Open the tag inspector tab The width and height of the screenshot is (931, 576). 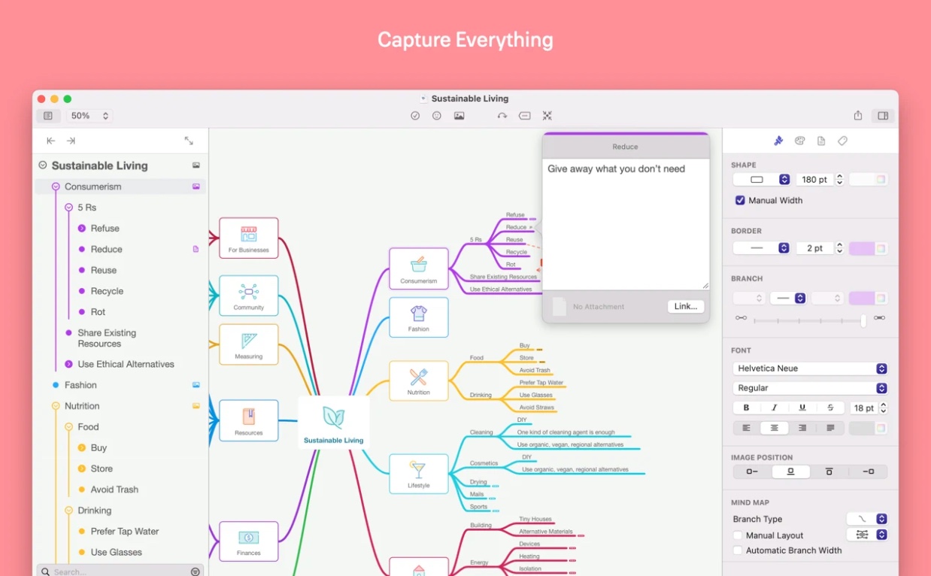pyautogui.click(x=842, y=141)
